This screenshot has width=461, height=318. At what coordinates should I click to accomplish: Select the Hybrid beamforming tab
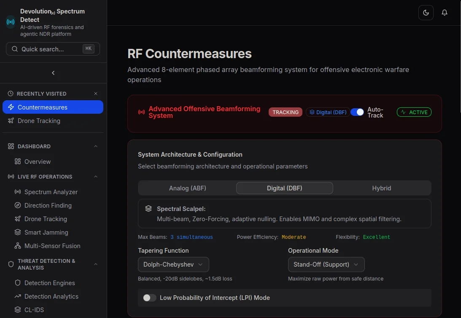click(x=381, y=188)
